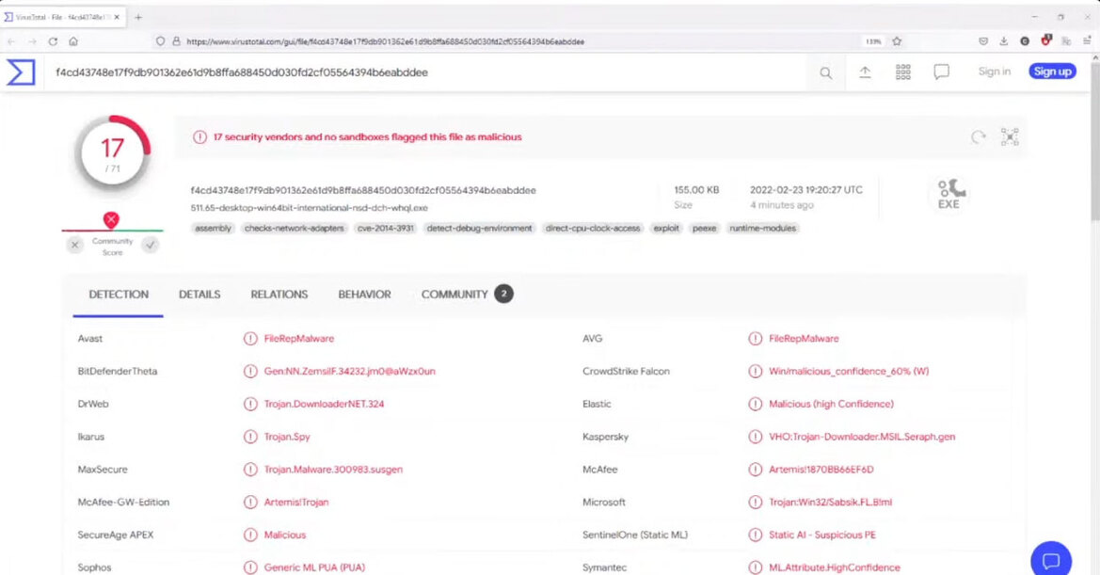Click the Community Score marker pin
Screen dimensions: 1100x575
click(x=111, y=219)
